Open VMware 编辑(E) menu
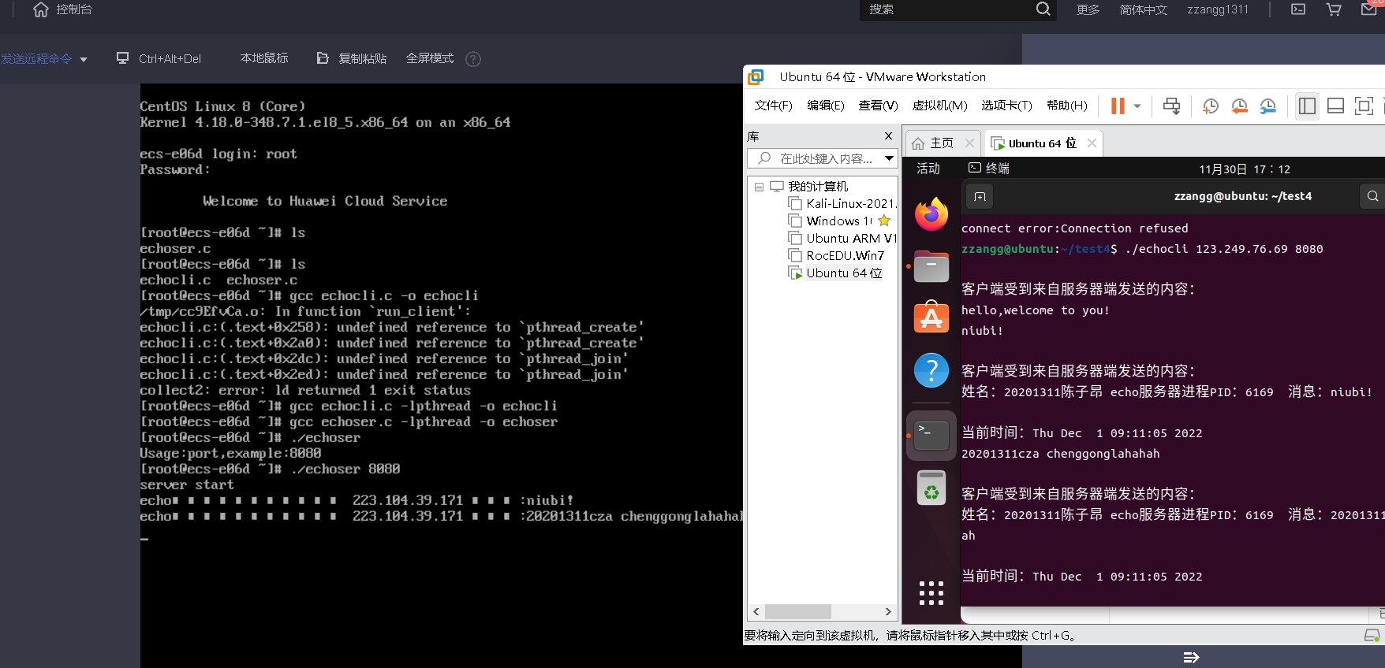Image resolution: width=1385 pixels, height=668 pixels. tap(825, 106)
